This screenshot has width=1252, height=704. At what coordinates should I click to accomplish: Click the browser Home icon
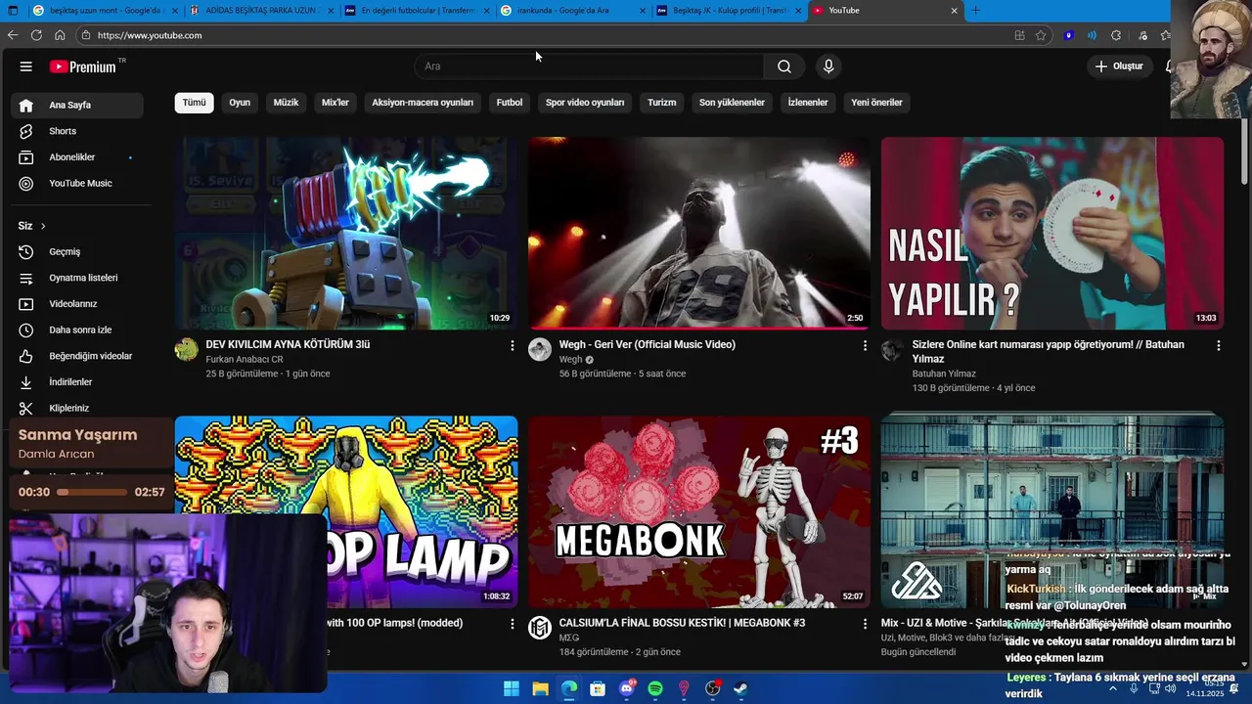pyautogui.click(x=60, y=35)
